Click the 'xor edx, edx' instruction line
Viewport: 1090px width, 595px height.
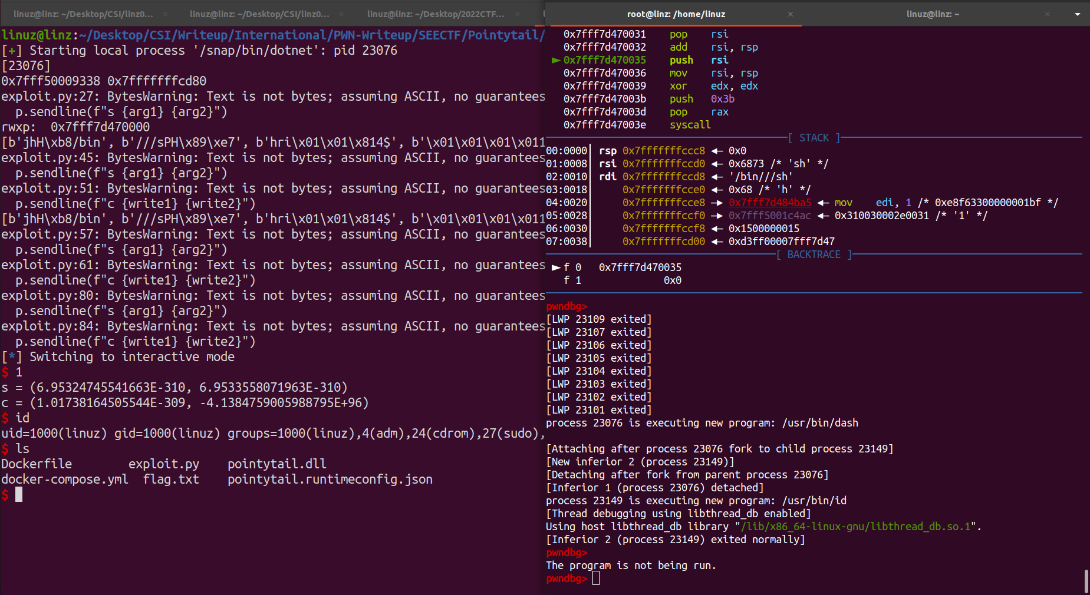(660, 86)
